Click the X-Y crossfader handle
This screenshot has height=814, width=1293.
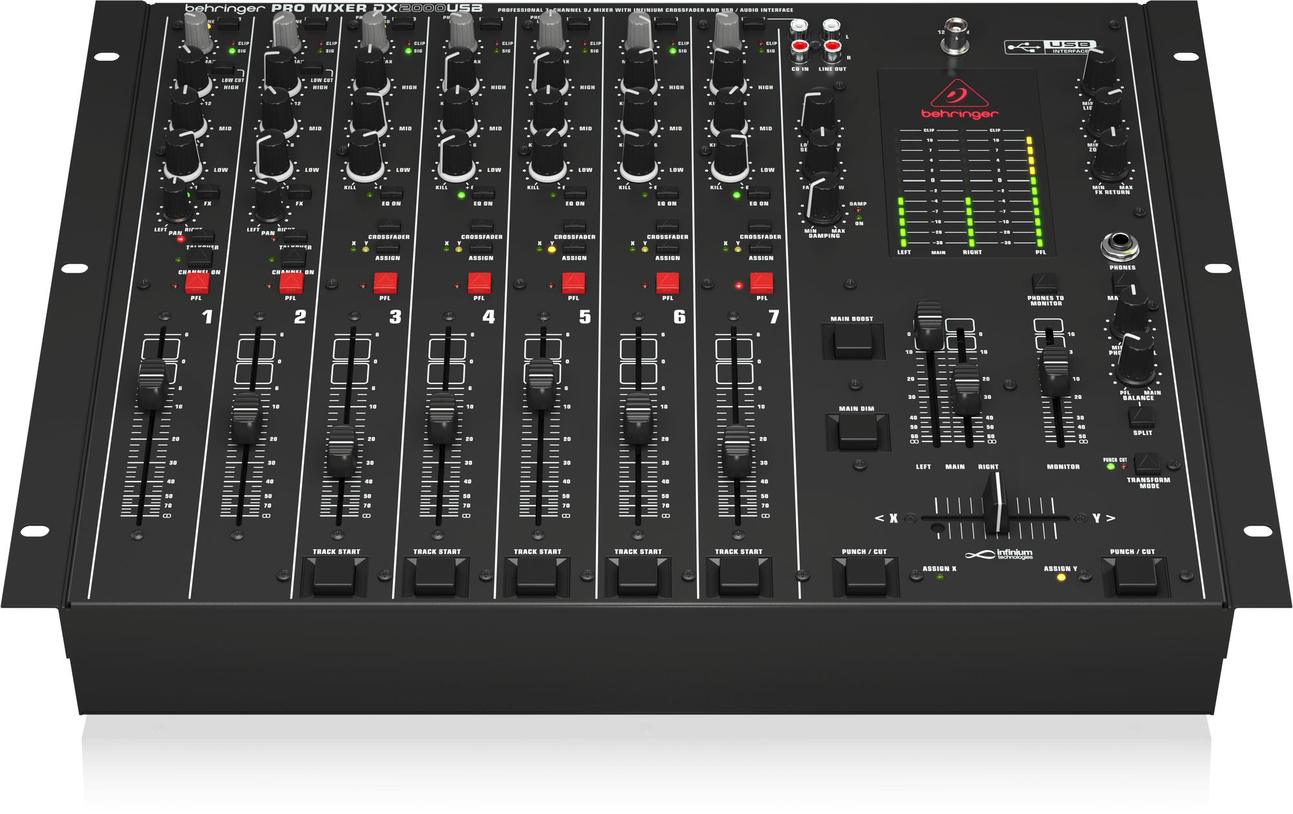[x=996, y=504]
